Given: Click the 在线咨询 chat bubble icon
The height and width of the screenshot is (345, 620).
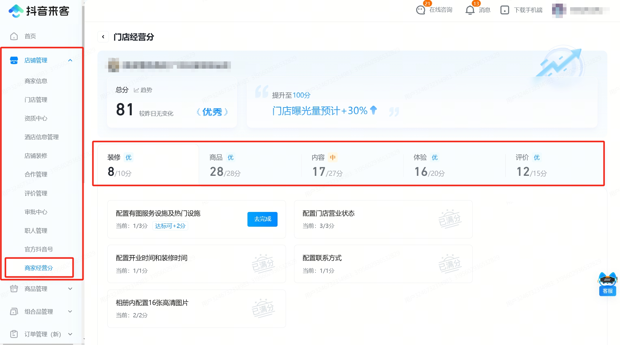Looking at the screenshot, I should (x=420, y=10).
